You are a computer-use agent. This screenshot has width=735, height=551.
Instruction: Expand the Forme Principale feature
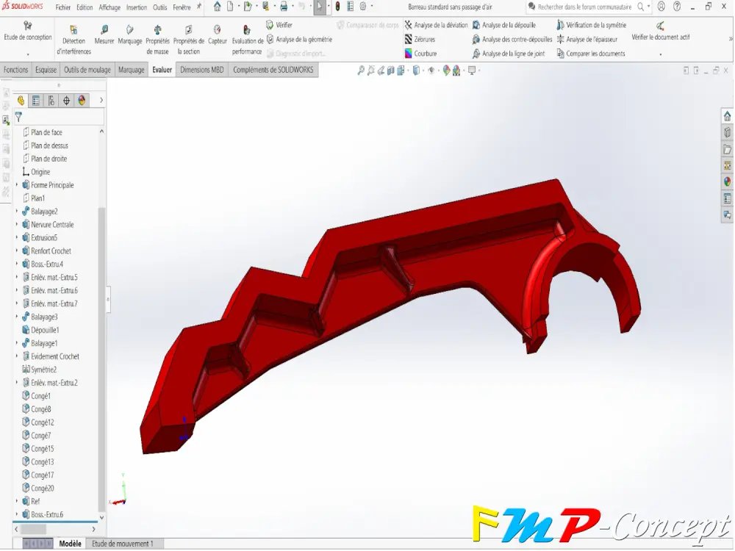(17, 185)
